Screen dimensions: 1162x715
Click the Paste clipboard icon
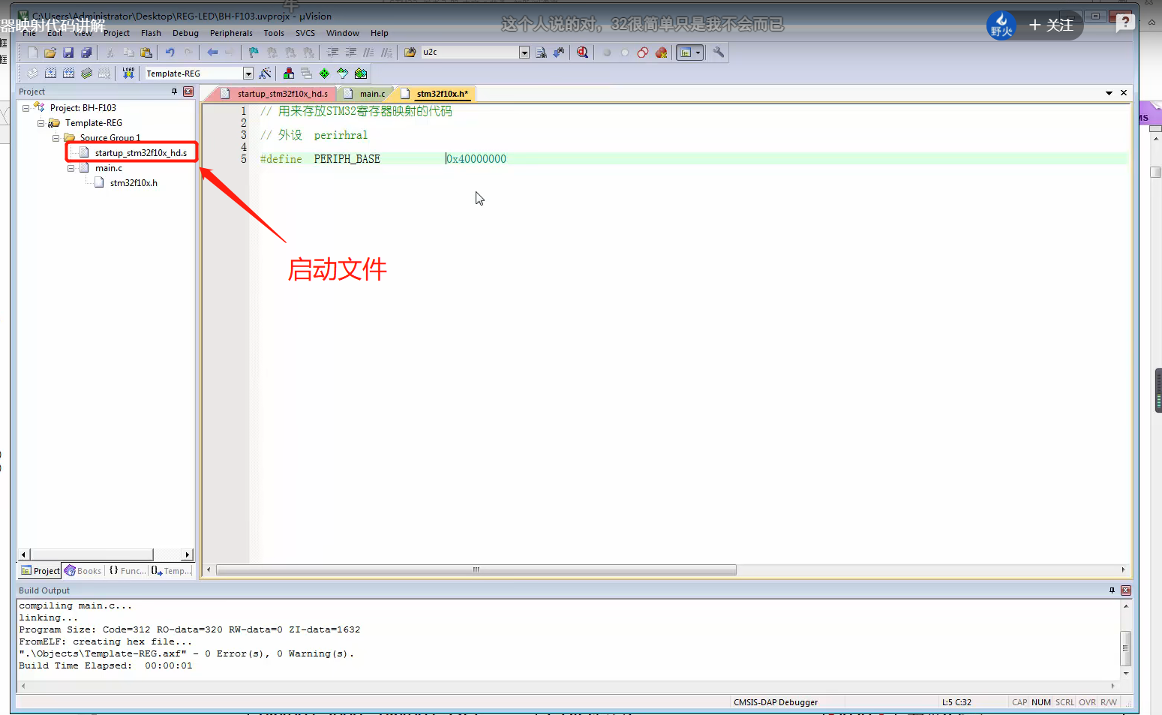tap(146, 53)
